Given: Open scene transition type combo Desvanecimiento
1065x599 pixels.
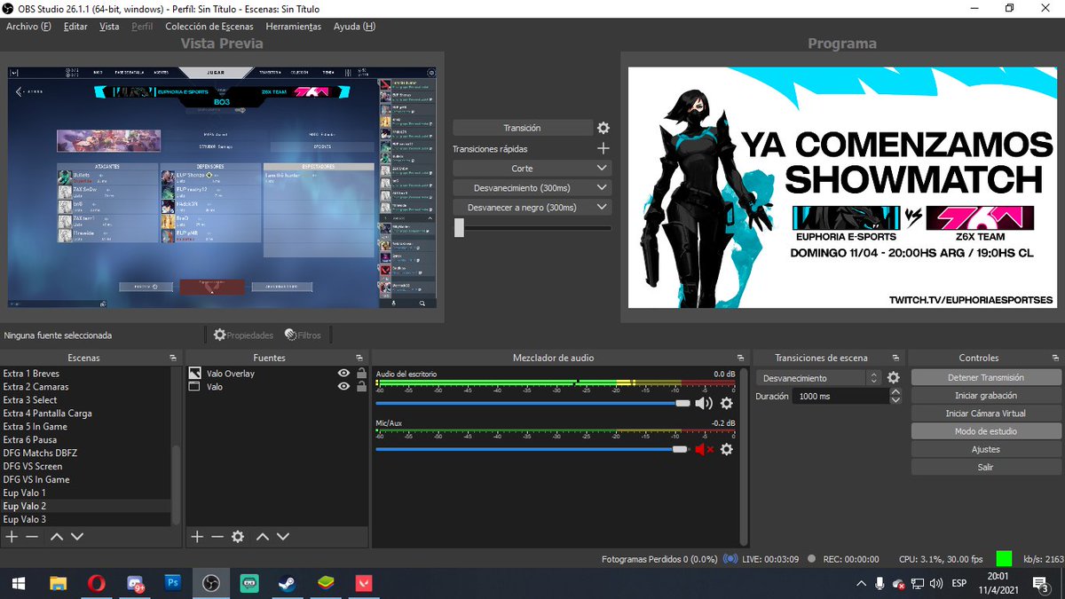Looking at the screenshot, I should (x=818, y=378).
